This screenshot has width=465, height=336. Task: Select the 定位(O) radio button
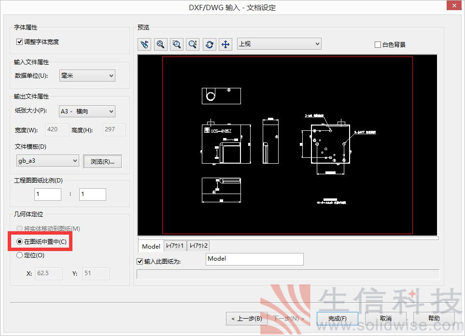(20, 255)
